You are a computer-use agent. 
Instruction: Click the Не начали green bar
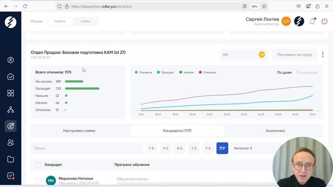click(x=74, y=82)
